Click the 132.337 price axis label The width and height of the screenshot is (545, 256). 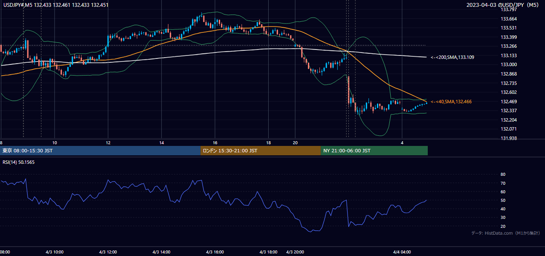click(x=508, y=111)
